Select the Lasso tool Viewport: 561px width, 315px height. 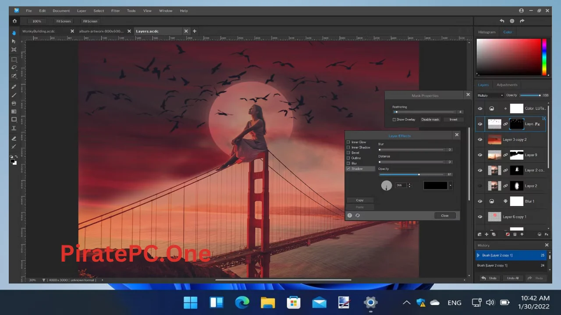14,67
